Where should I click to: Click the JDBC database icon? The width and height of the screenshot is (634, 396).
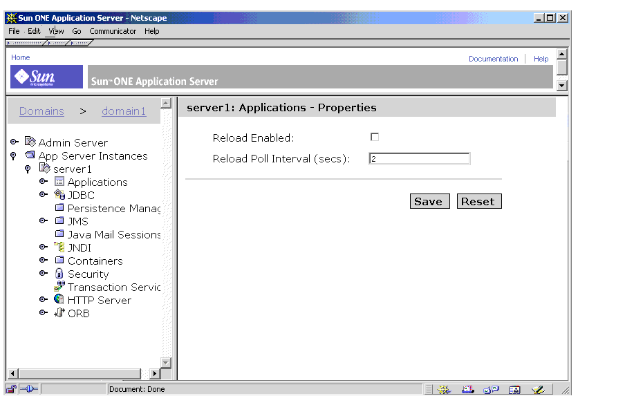tap(59, 194)
